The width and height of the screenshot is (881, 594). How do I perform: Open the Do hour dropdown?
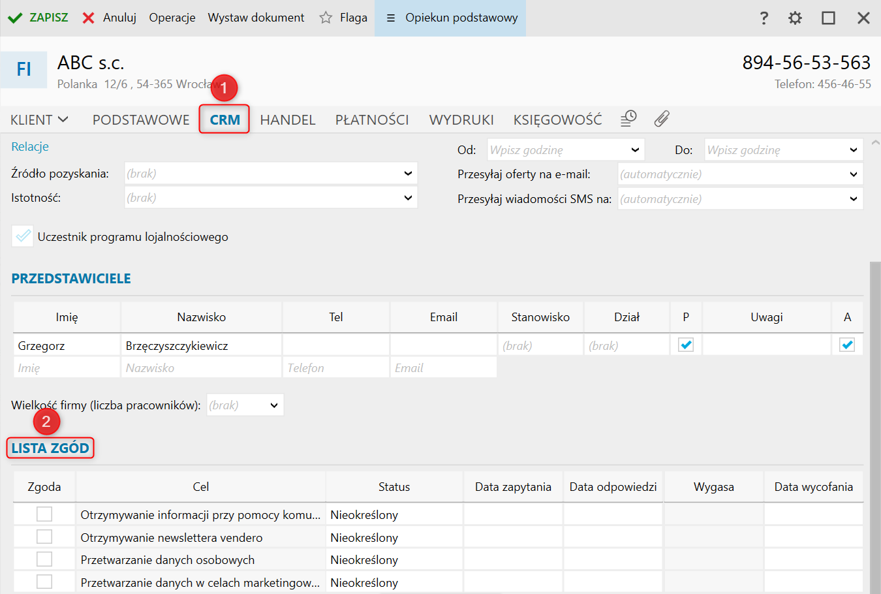(784, 150)
